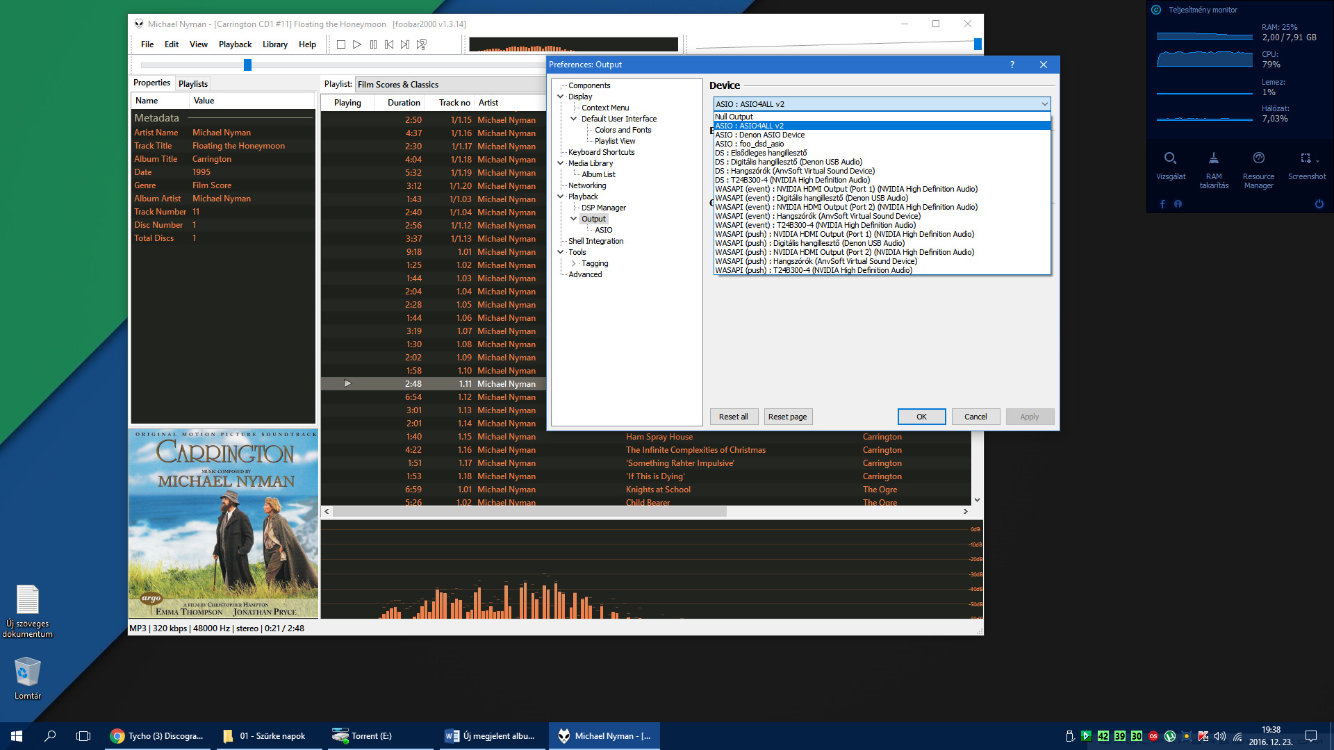Click the power icon in performance monitor

[1319, 204]
